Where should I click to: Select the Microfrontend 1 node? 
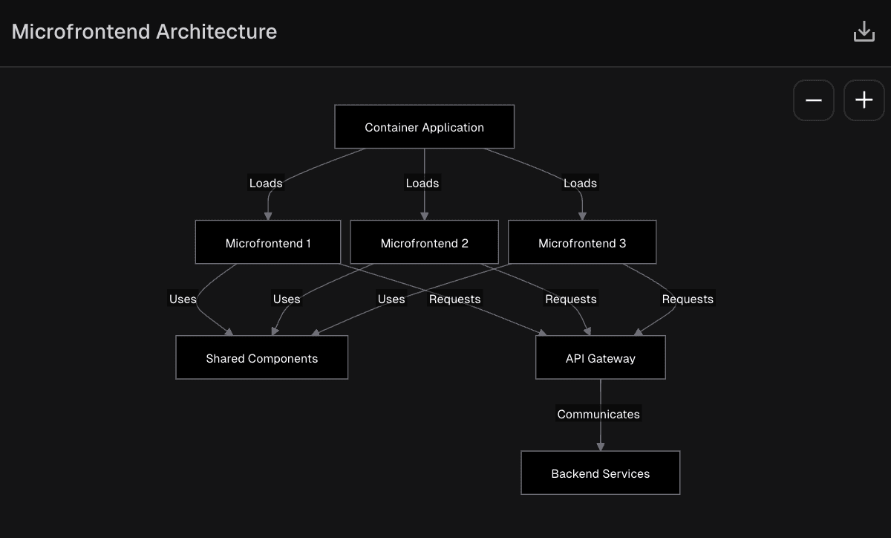click(267, 242)
